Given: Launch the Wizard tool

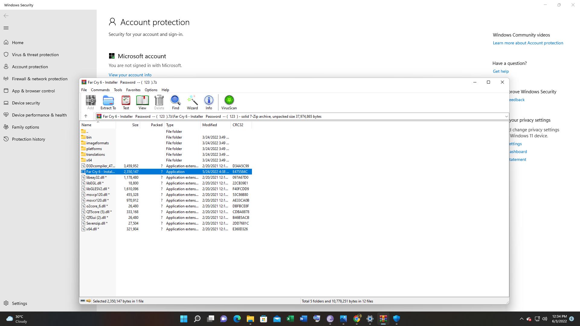Looking at the screenshot, I should point(192,102).
